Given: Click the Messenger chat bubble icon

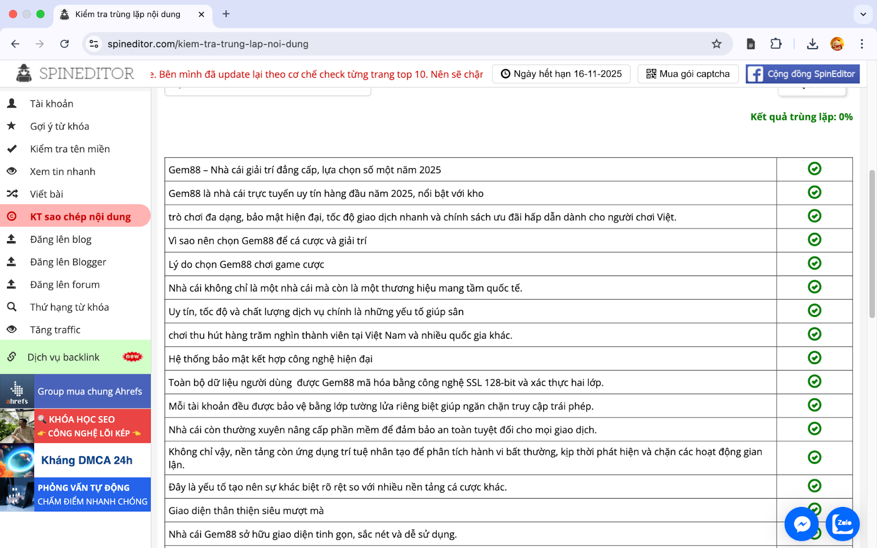Looking at the screenshot, I should tap(801, 524).
